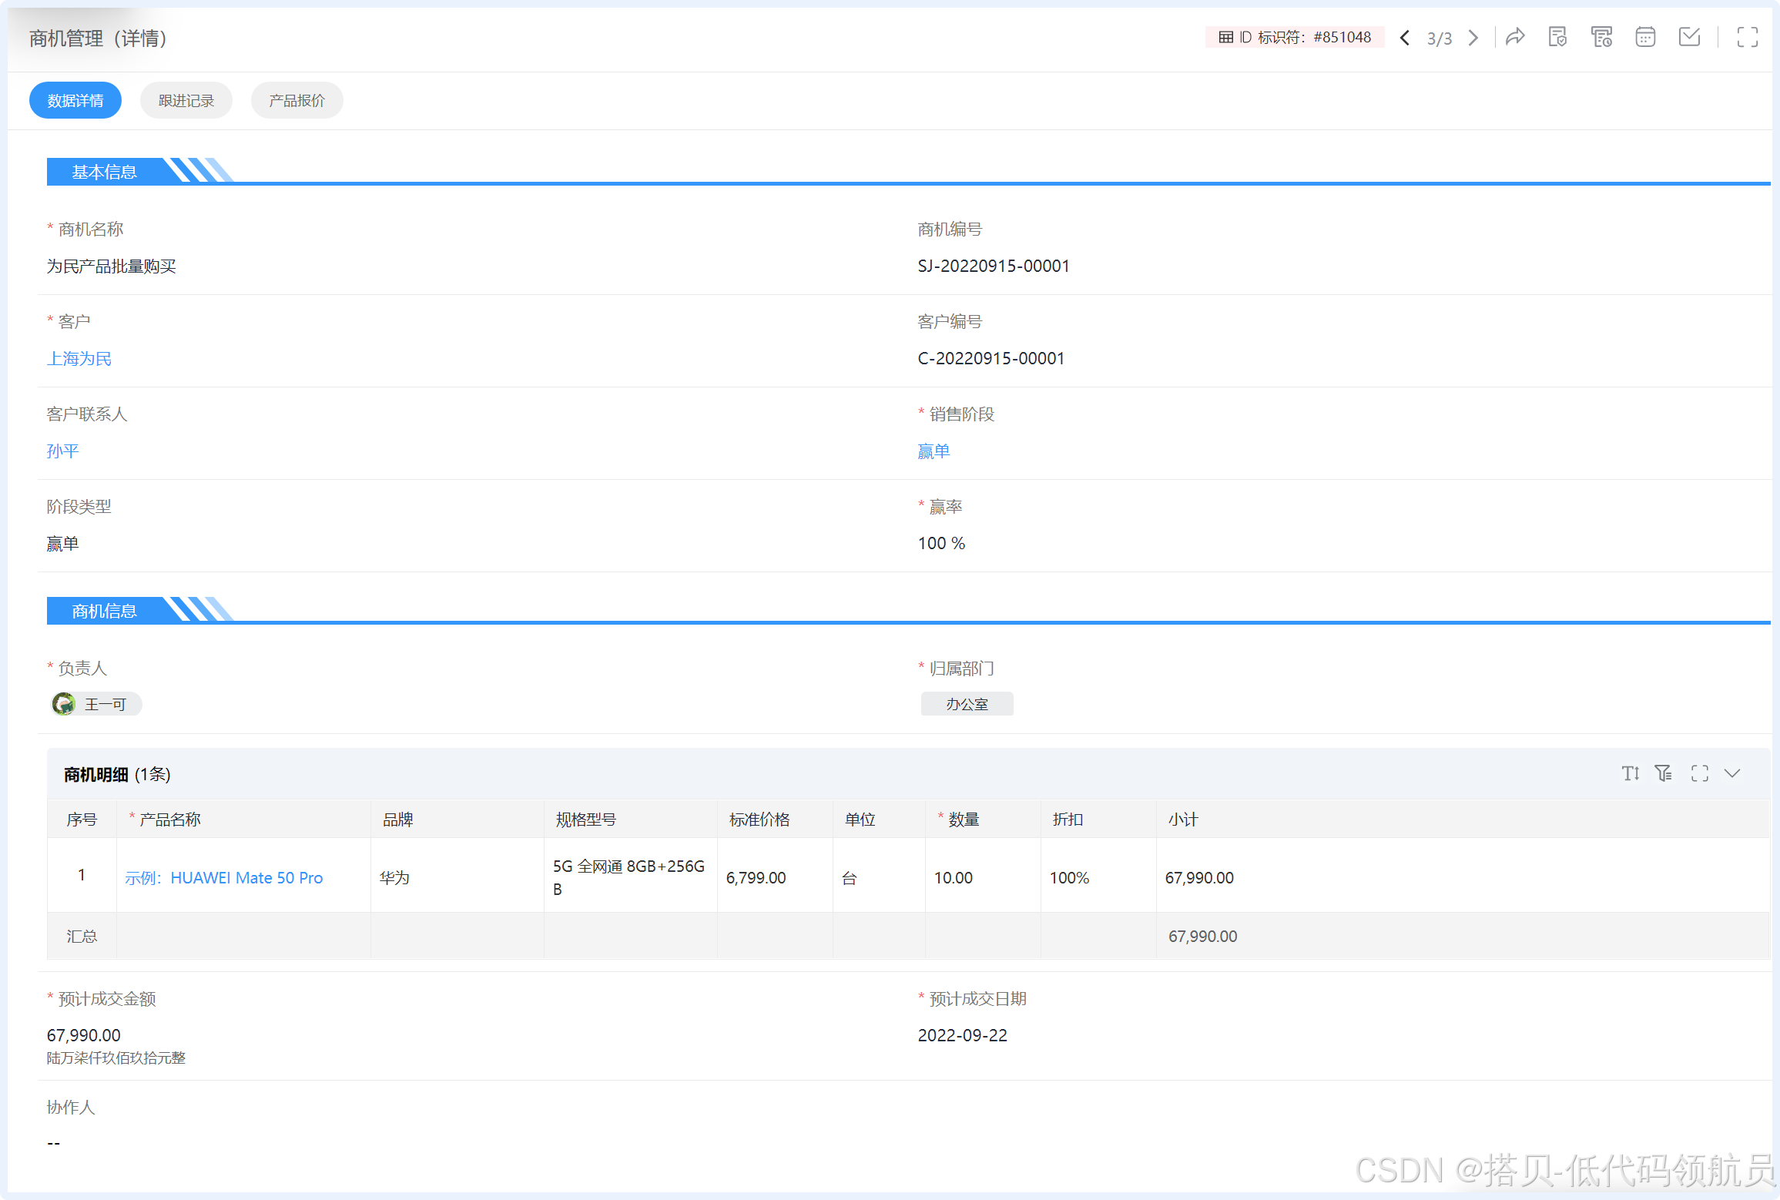The image size is (1780, 1200).
Task: Click the ID 标识符 #851048 badge
Action: (x=1294, y=37)
